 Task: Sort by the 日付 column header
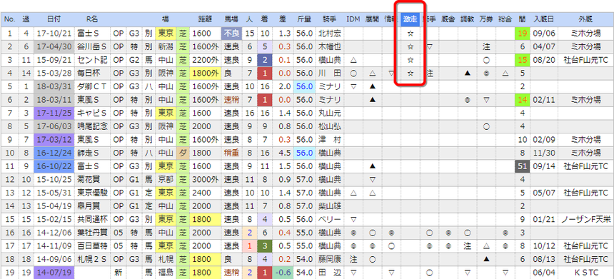pyautogui.click(x=54, y=19)
